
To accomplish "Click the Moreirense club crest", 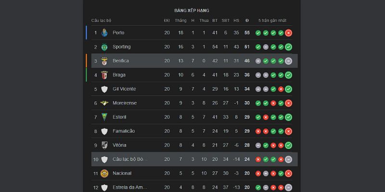I will point(104,103).
